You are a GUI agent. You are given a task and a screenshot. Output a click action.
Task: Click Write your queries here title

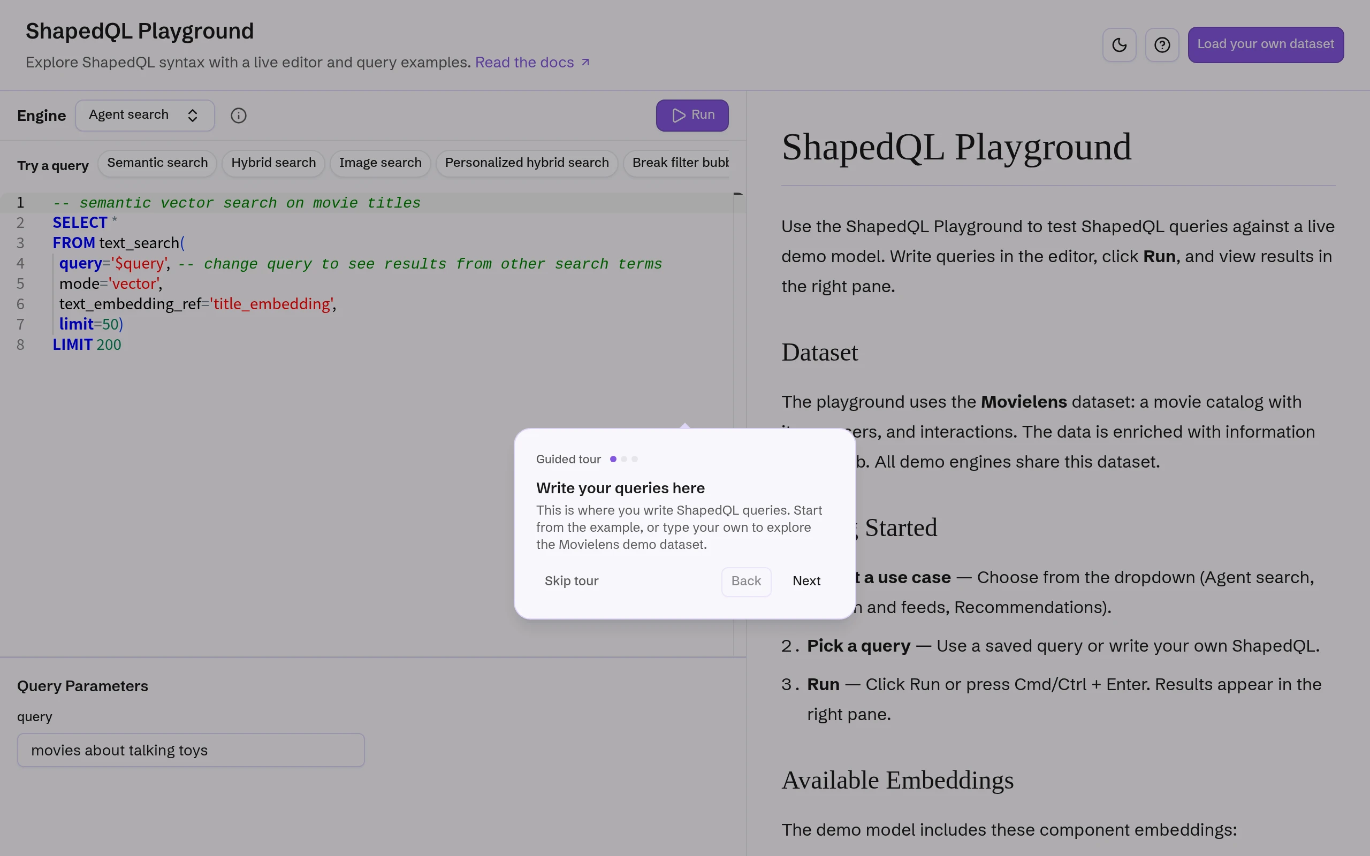(620, 488)
